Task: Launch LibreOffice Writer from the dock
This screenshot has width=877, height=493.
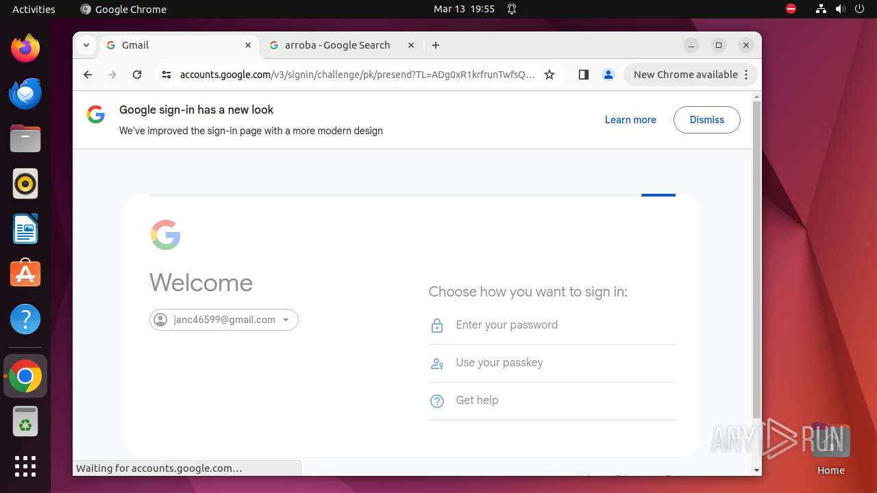Action: point(25,229)
